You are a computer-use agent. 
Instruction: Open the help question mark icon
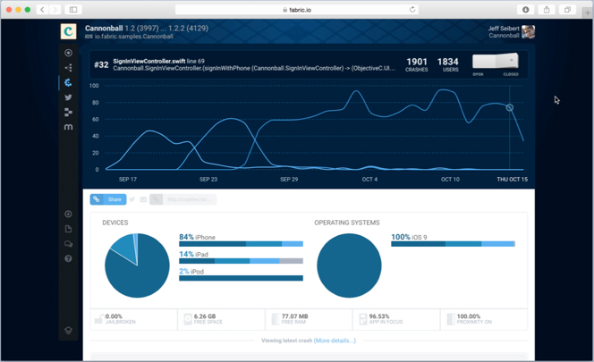68,258
